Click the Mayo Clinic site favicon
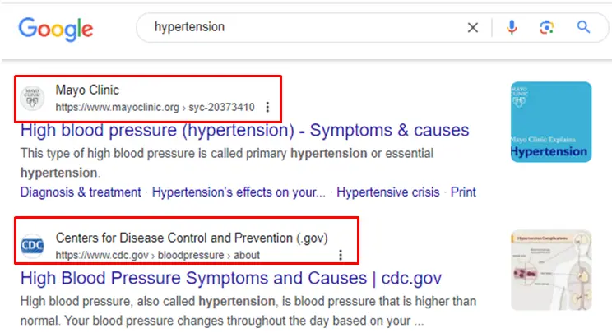The height and width of the screenshot is (333, 612). pyautogui.click(x=33, y=98)
